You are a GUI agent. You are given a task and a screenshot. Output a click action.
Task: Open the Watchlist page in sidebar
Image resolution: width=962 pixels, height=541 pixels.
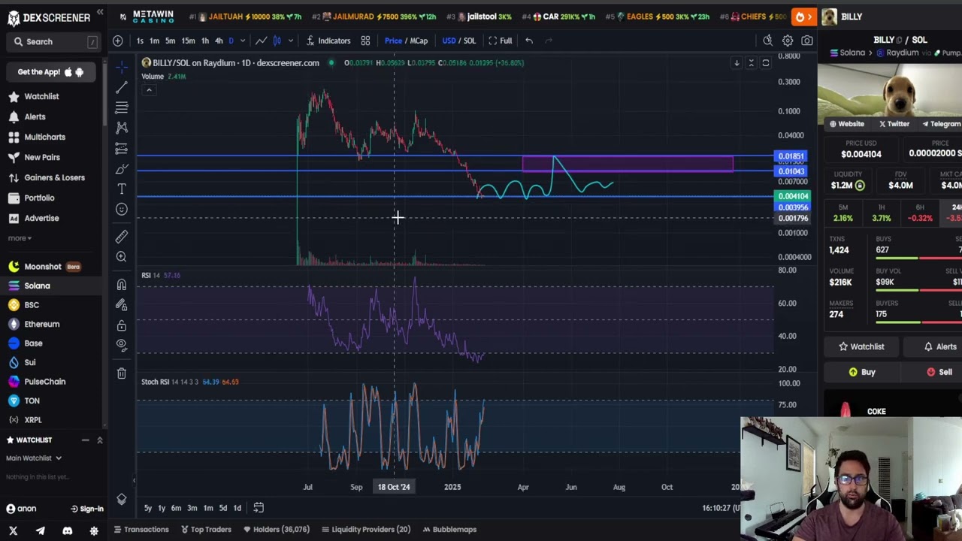41,96
